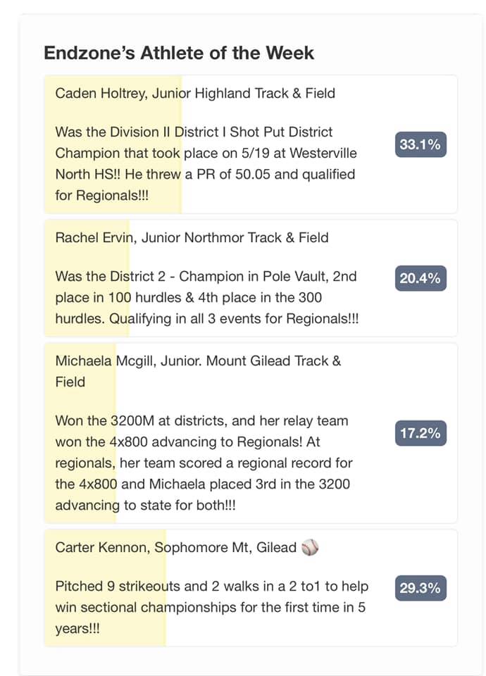Click the 17.2% result badge
The height and width of the screenshot is (676, 486).
(x=420, y=433)
